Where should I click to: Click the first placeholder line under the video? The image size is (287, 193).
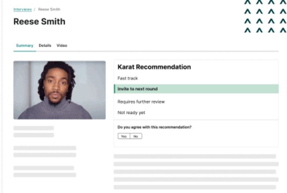point(34,128)
